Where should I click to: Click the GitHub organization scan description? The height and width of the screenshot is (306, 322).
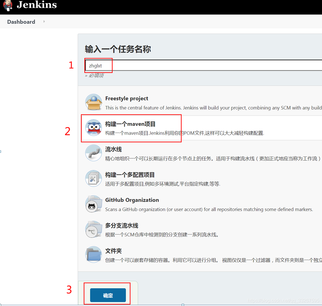(209, 209)
